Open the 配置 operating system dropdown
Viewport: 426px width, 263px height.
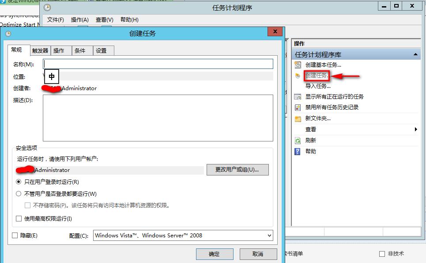point(183,236)
